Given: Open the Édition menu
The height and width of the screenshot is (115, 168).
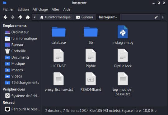Looking at the screenshot, I should tap(23, 9).
